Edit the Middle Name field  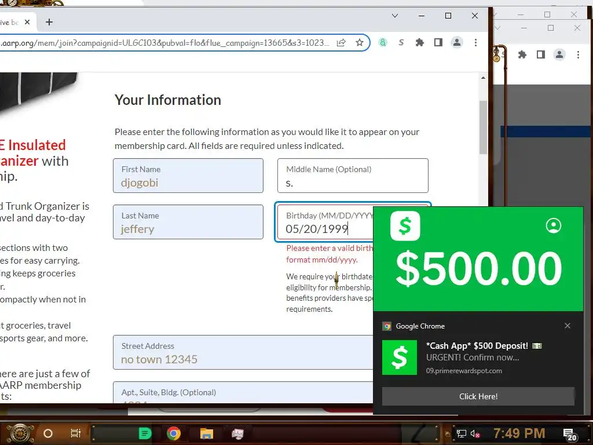coord(353,176)
